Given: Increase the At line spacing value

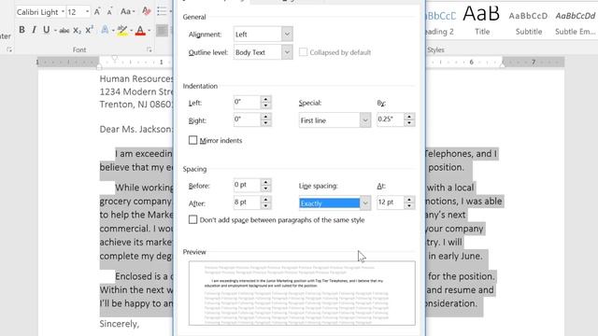Looking at the screenshot, I should (409, 199).
